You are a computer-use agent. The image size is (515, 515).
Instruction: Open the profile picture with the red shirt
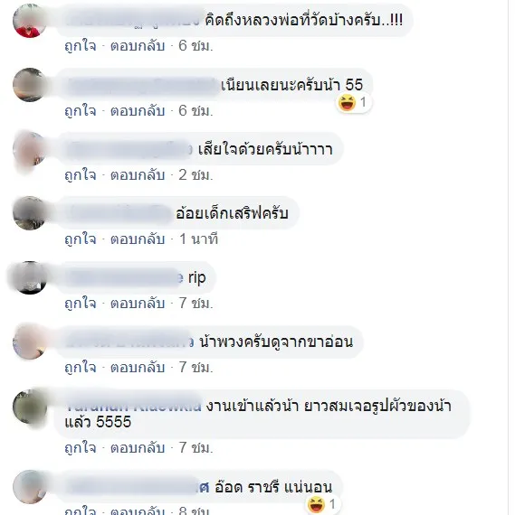tap(29, 21)
